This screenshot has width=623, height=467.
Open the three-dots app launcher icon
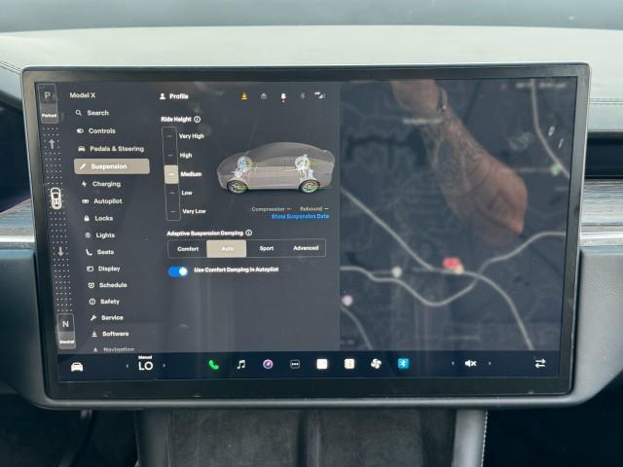click(x=295, y=364)
